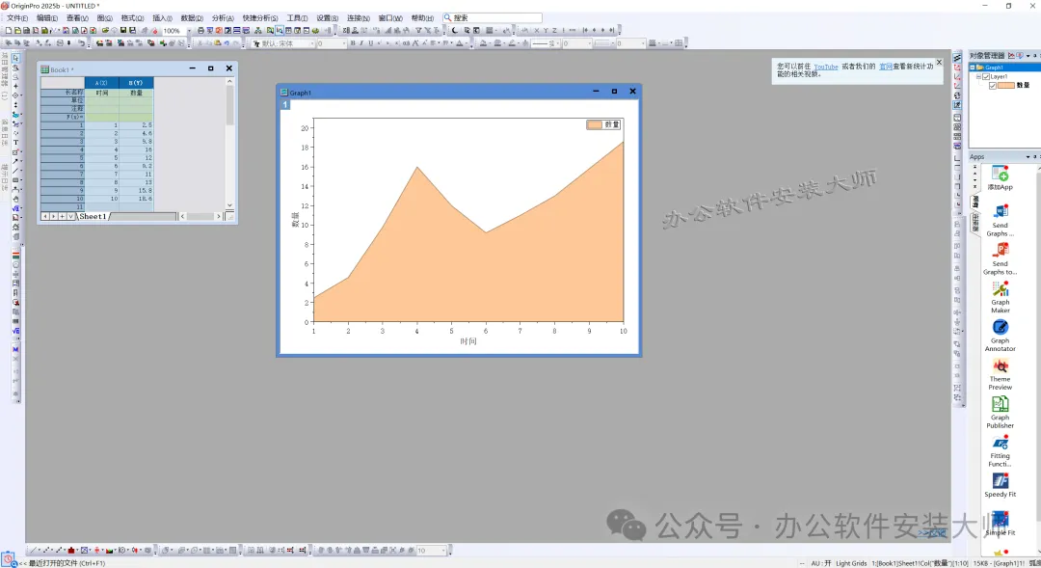Select the Pointer tool in left toolbar
The width and height of the screenshot is (1041, 568).
point(15,59)
